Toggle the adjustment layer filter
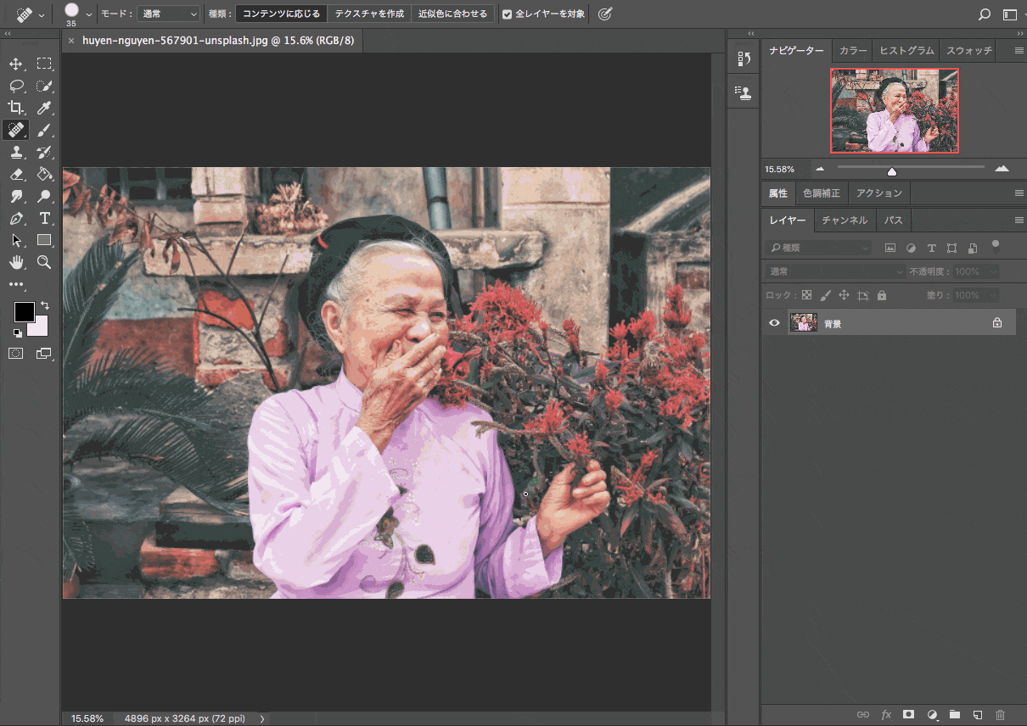This screenshot has width=1027, height=726. (x=911, y=248)
